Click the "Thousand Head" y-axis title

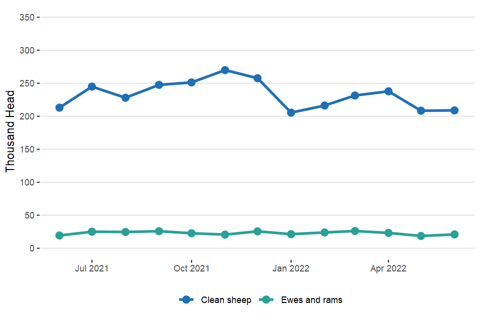pyautogui.click(x=10, y=132)
